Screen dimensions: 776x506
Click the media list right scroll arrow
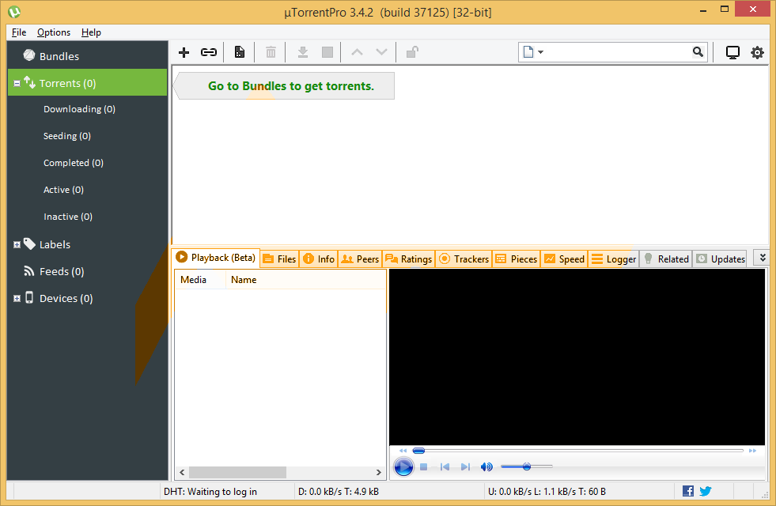[x=379, y=472]
